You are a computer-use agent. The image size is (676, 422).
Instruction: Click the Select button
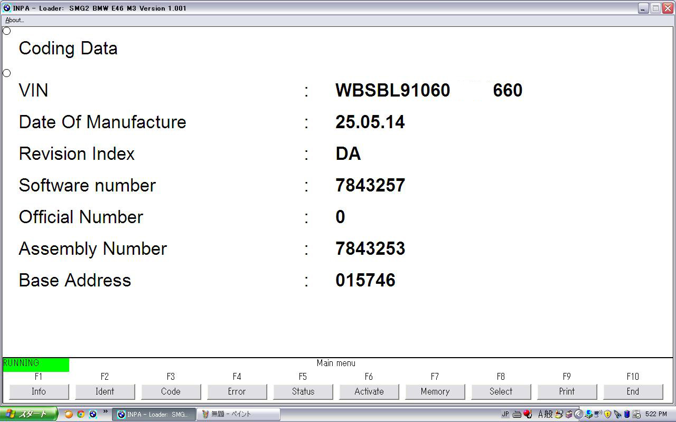point(501,391)
